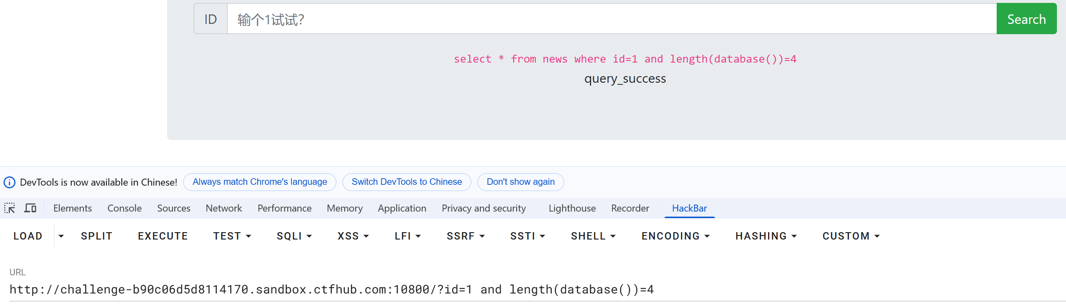Click the DevTools info circle icon

pyautogui.click(x=9, y=182)
